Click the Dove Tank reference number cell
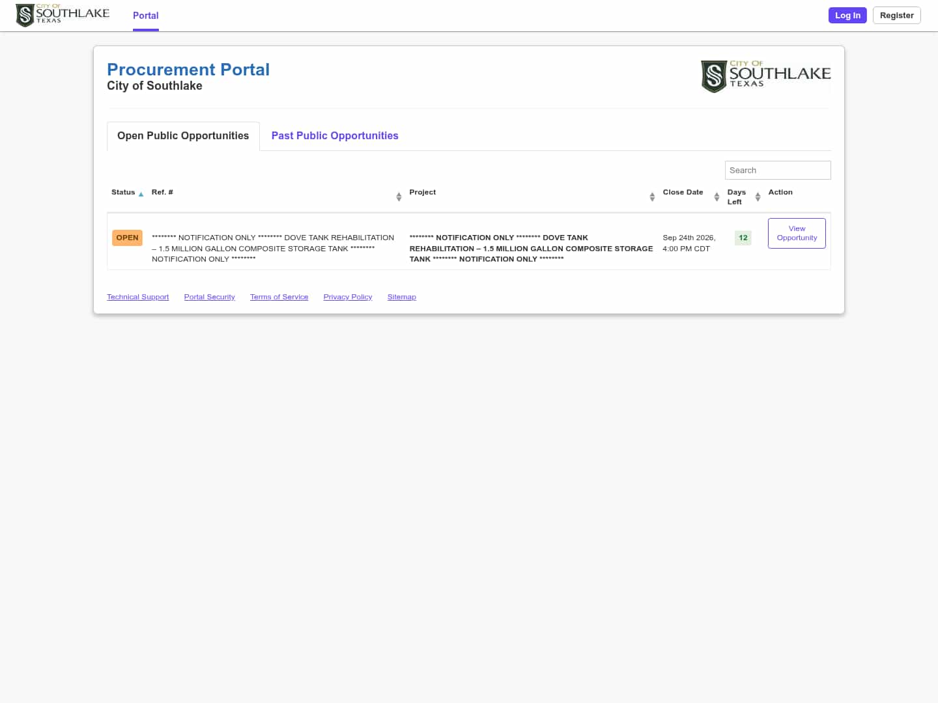 [x=273, y=248]
